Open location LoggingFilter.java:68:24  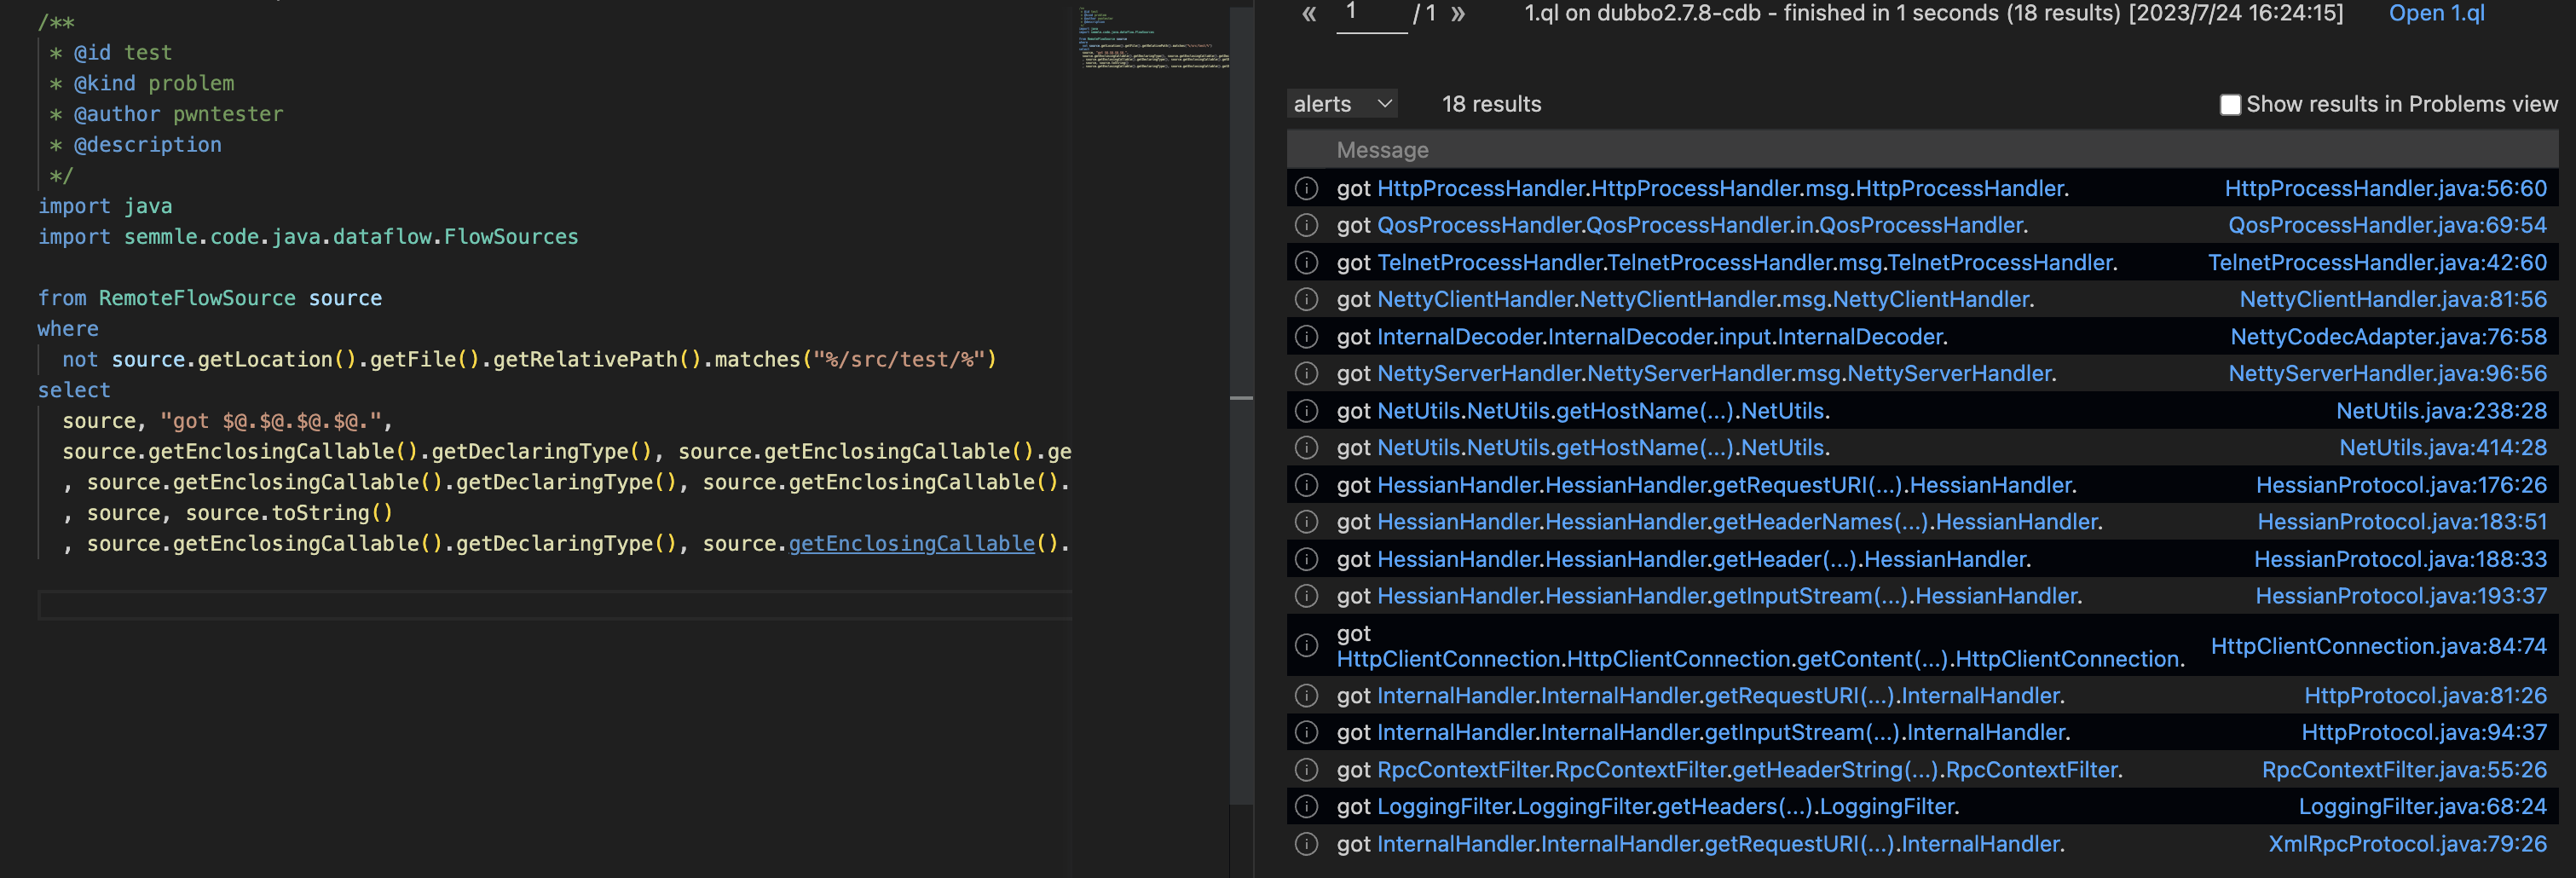click(2422, 806)
